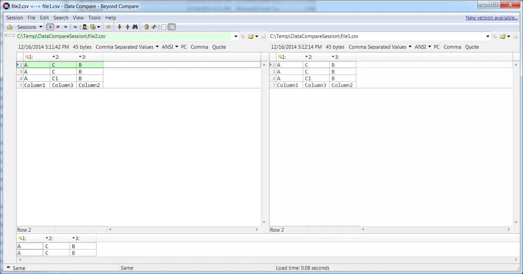Expand the right file path history dropdown
523x274 pixels.
pos(488,36)
